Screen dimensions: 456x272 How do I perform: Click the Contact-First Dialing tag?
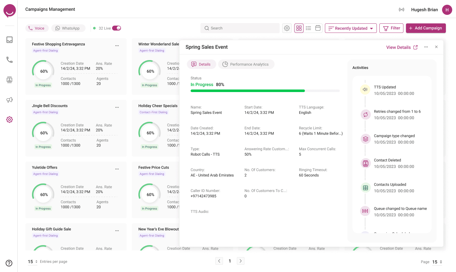point(154,112)
